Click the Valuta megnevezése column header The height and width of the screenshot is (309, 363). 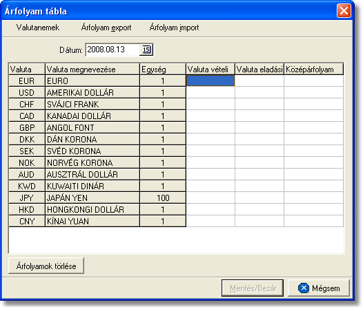[x=92, y=69]
